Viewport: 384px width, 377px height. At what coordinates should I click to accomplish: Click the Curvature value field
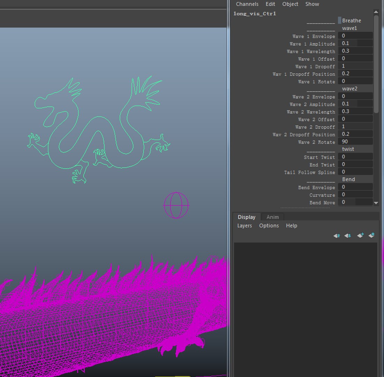coord(355,195)
